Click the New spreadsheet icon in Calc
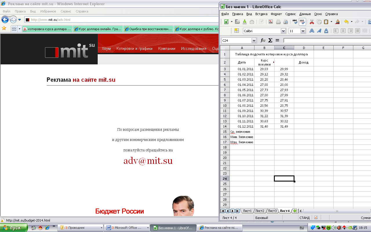Viewport: 371px width, 232px height. [226, 22]
